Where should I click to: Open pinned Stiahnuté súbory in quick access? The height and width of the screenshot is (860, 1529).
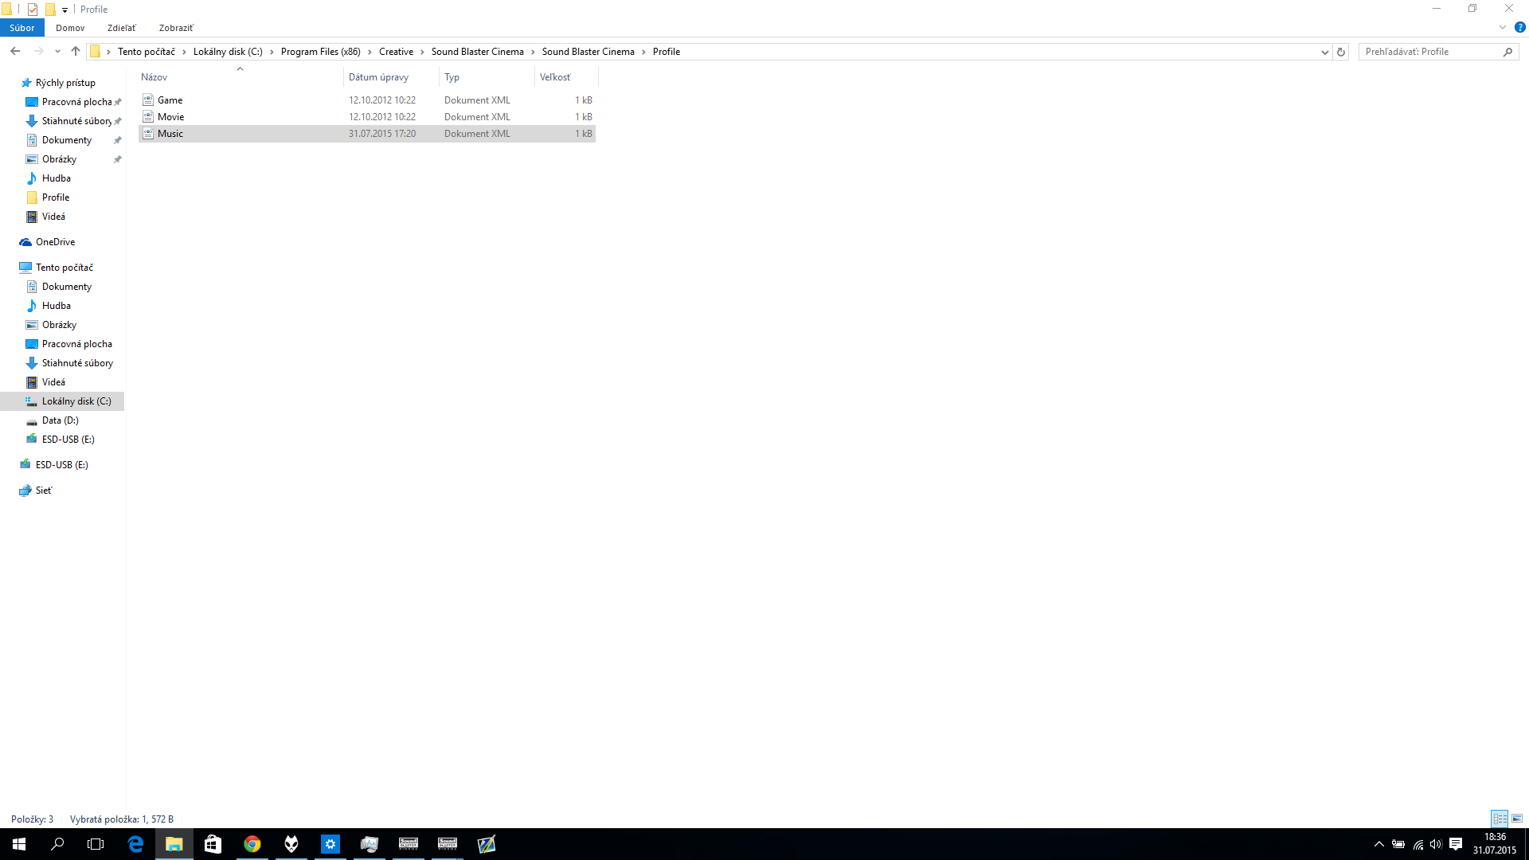76,121
